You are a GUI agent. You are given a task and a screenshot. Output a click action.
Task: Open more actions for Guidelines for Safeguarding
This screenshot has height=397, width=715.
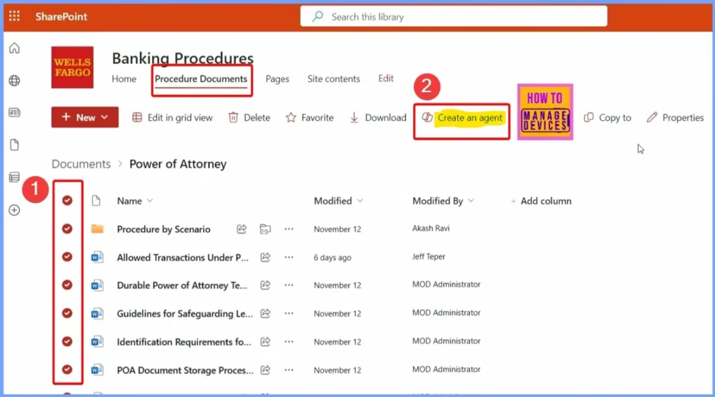coord(288,313)
